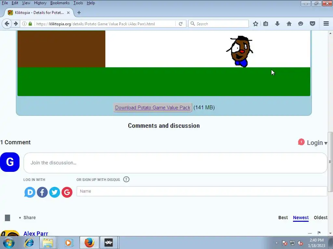Click the guest G avatar
The height and width of the screenshot is (249, 333).
point(10,162)
